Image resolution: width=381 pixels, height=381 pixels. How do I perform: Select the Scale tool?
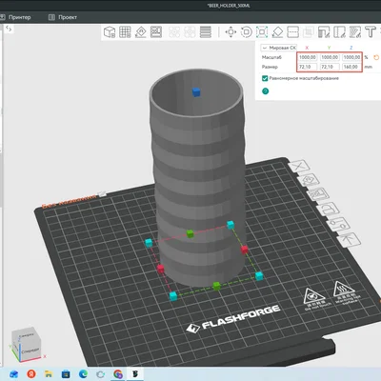262,32
